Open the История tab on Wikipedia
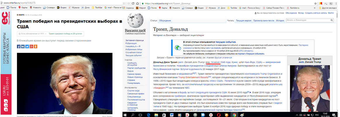Screen dimensions: 340x117 pyautogui.click(x=280, y=20)
